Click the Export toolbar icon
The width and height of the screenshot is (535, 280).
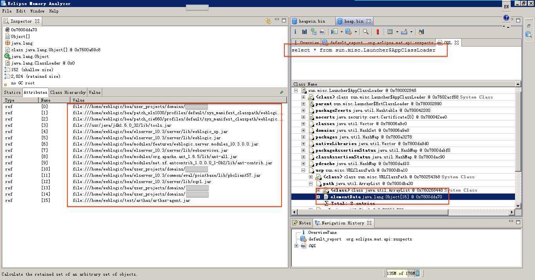point(404,32)
